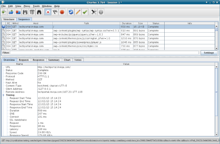Toggle breakpoints with red hexagon icon
This screenshot has width=220, height=144.
click(x=62, y=12)
